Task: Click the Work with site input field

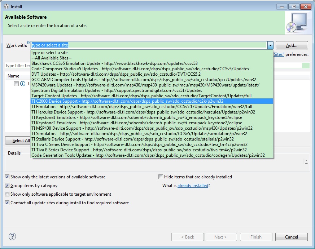Action: click(149, 45)
